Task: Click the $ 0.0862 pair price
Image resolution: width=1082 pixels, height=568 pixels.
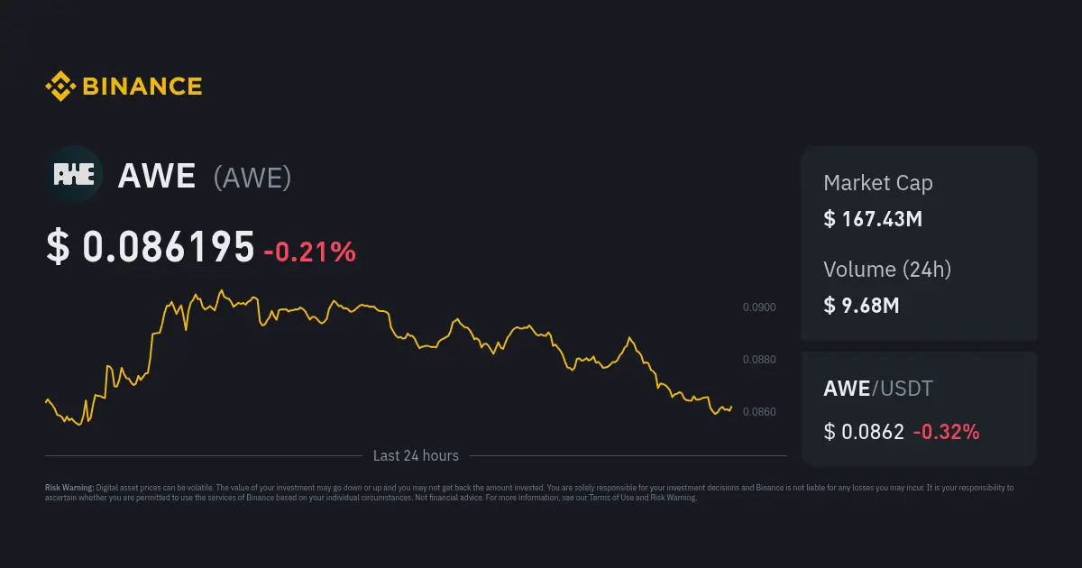Action: click(863, 432)
